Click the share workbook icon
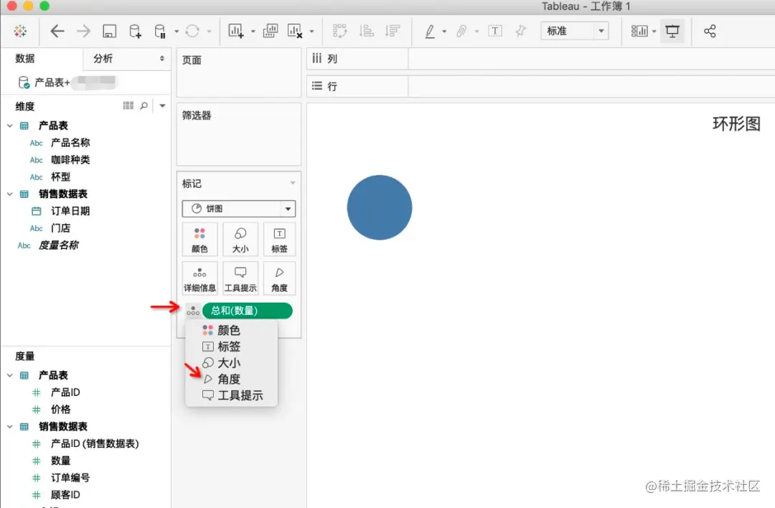The height and width of the screenshot is (508, 775). (710, 31)
